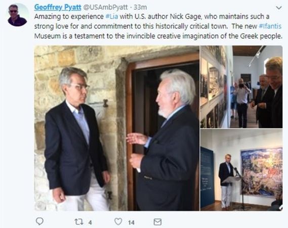The image size is (288, 228).
Task: Open bottom-right photo of podium speech
Action: tap(241, 170)
